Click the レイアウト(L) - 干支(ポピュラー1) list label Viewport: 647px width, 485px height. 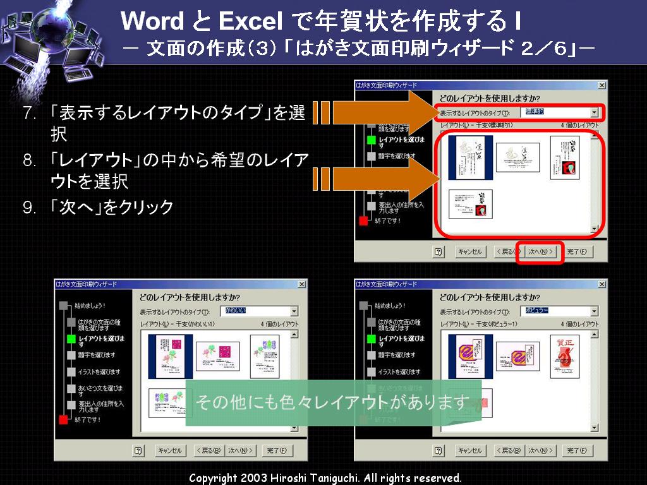(x=479, y=324)
